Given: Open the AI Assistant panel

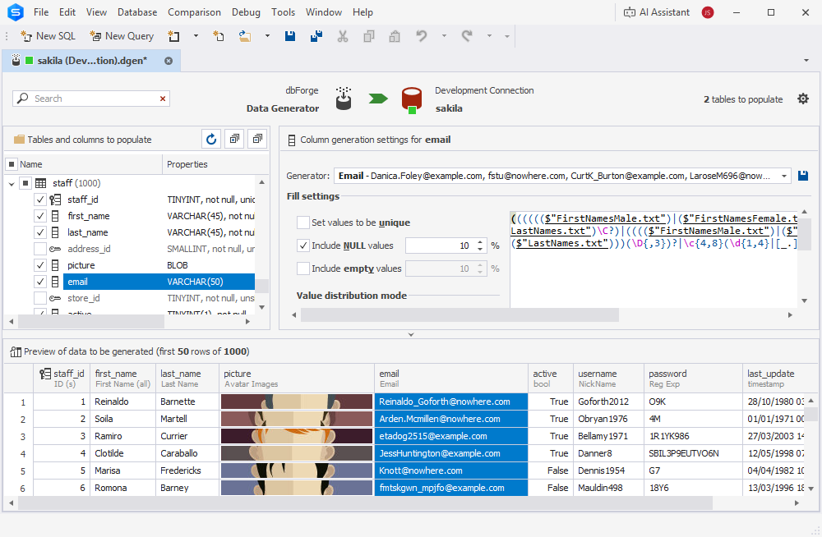Looking at the screenshot, I should 656,12.
